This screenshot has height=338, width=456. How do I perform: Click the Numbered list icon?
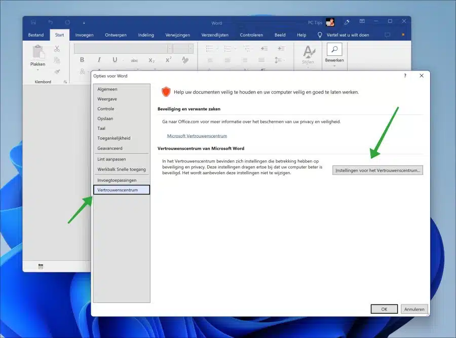[227, 48]
